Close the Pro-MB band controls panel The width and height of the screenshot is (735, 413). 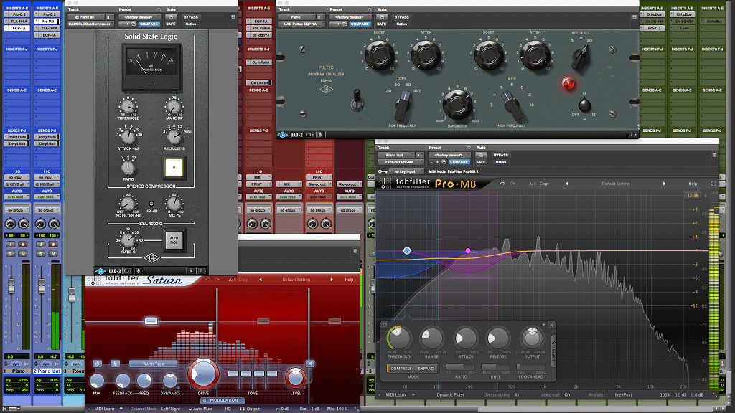tap(551, 325)
